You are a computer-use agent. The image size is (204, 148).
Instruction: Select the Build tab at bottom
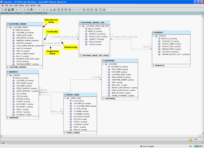tap(3, 143)
